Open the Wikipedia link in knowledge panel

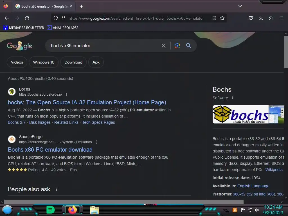click(x=274, y=170)
